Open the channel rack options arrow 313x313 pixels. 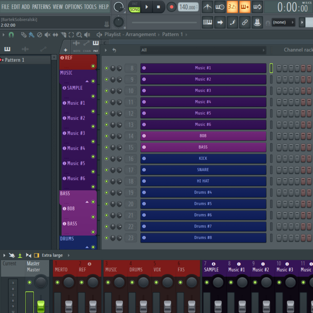(106, 50)
